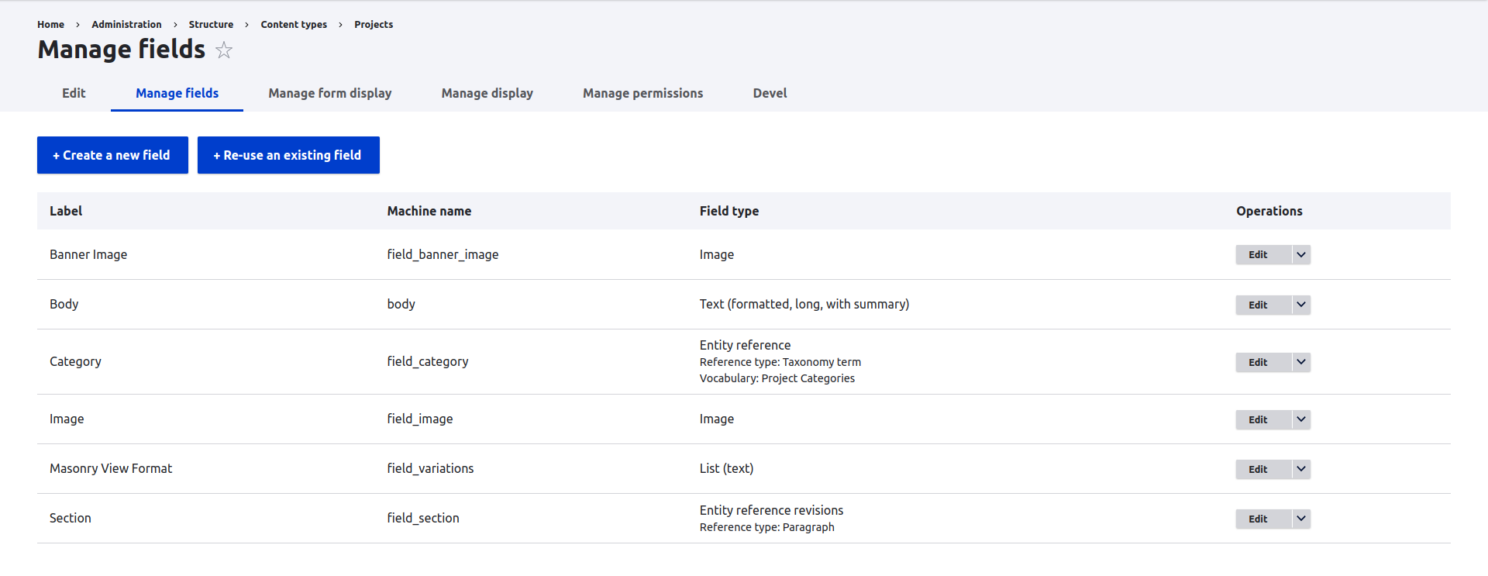1488x576 pixels.
Task: Open the Manage permissions tab
Action: (x=642, y=93)
